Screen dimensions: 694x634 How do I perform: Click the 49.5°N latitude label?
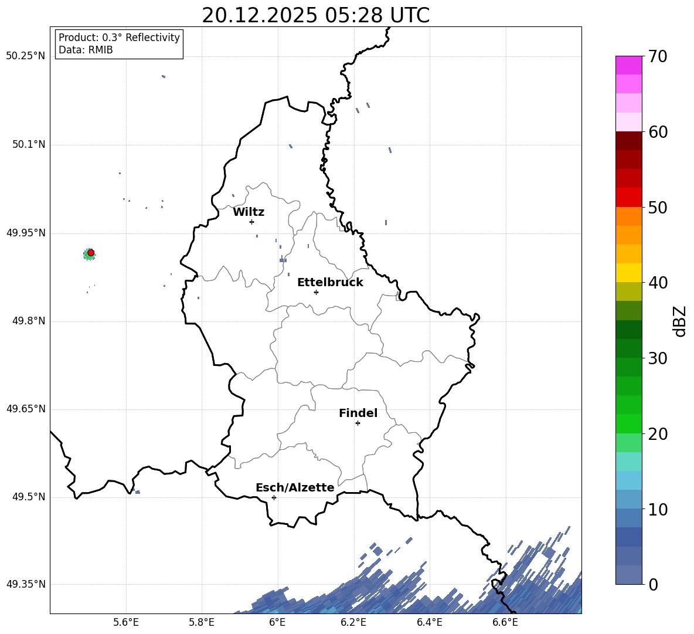29,497
